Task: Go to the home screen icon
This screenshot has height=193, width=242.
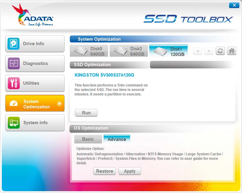Action: [x=232, y=51]
